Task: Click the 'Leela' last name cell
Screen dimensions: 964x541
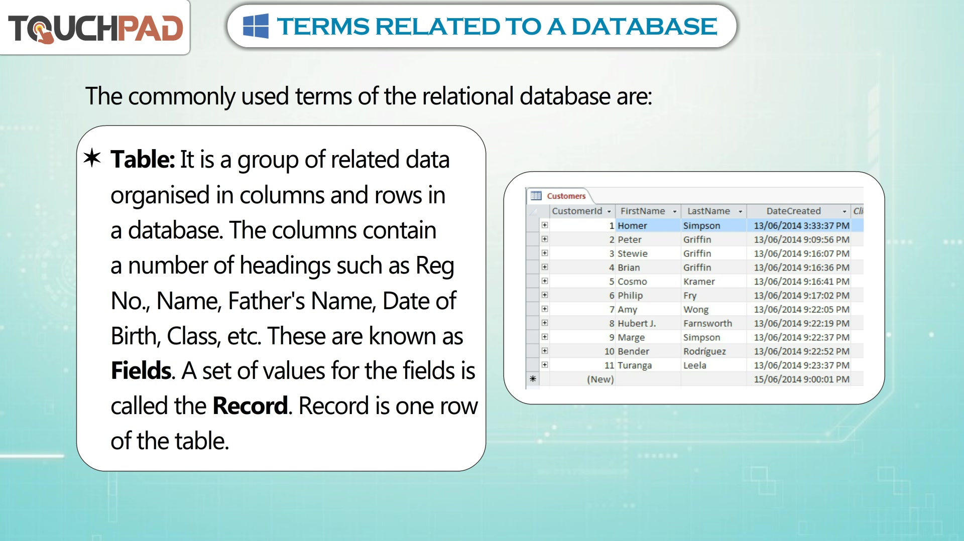Action: pos(713,365)
